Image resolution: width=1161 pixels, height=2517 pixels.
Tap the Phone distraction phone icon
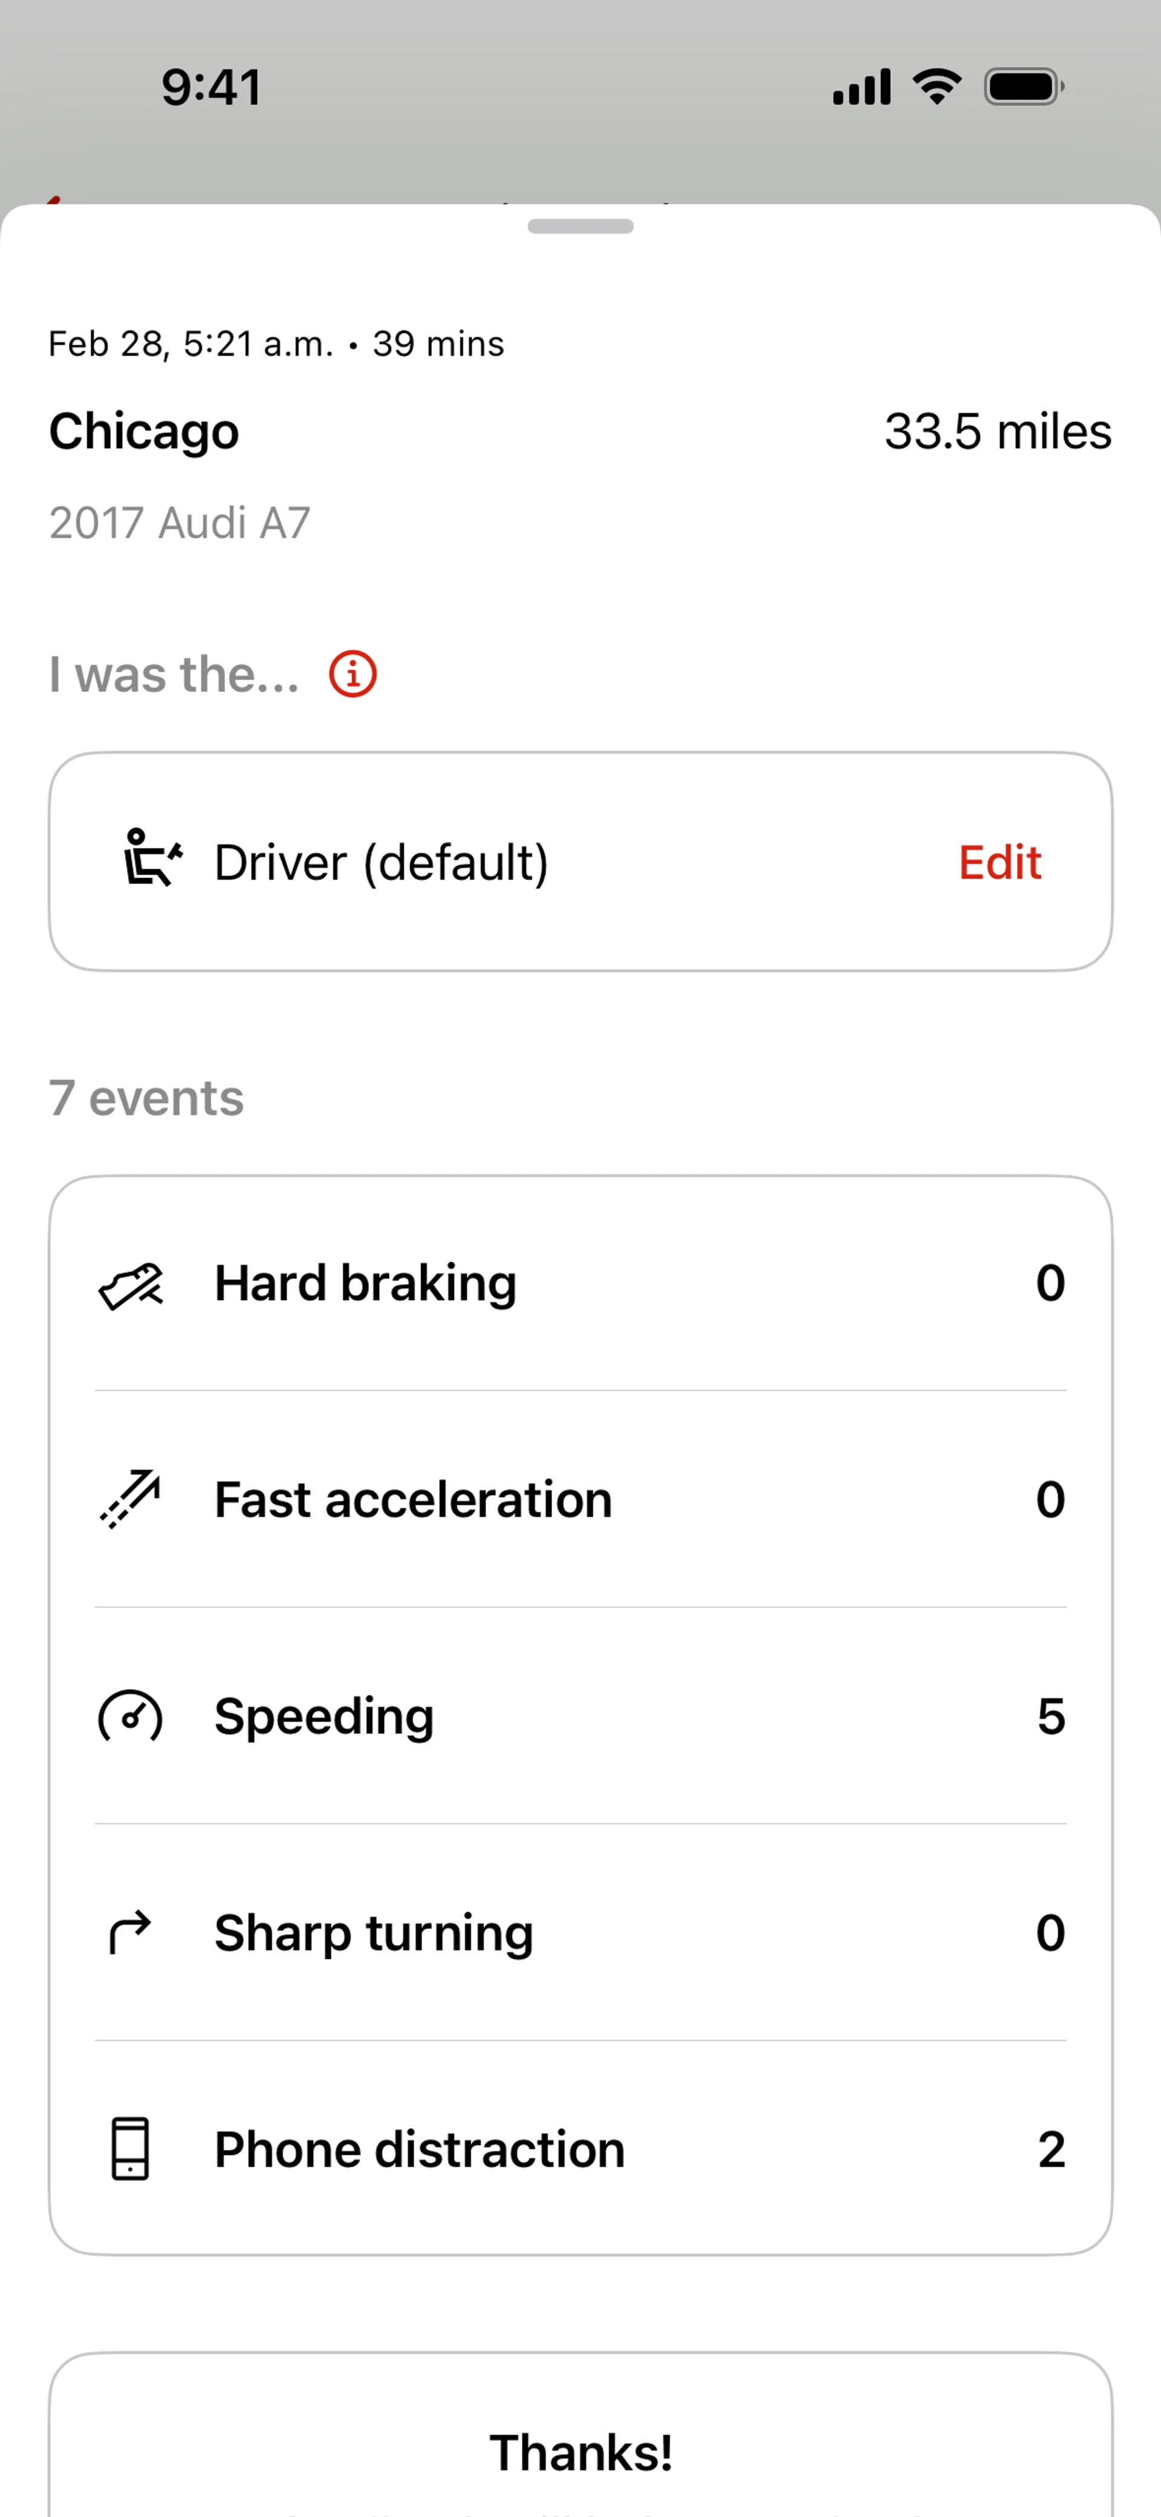130,2149
